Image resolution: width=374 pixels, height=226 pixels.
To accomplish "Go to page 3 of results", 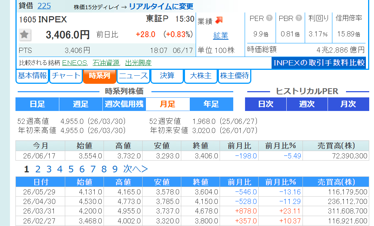I will (x=49, y=169).
